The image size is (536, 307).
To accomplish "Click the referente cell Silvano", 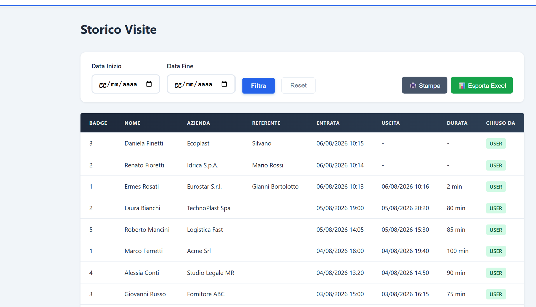I will point(262,143).
